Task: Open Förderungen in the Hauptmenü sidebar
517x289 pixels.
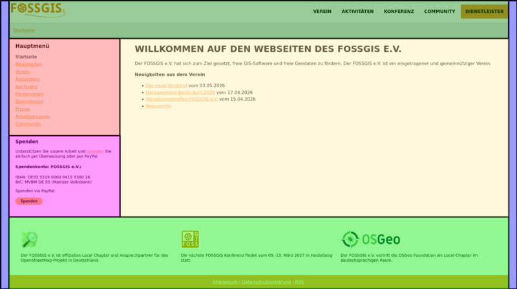Action: (x=29, y=94)
